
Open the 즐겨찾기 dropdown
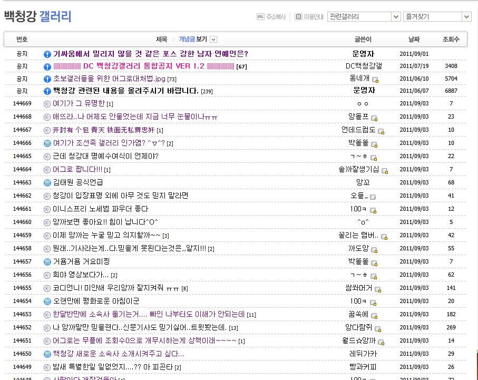coord(437,16)
